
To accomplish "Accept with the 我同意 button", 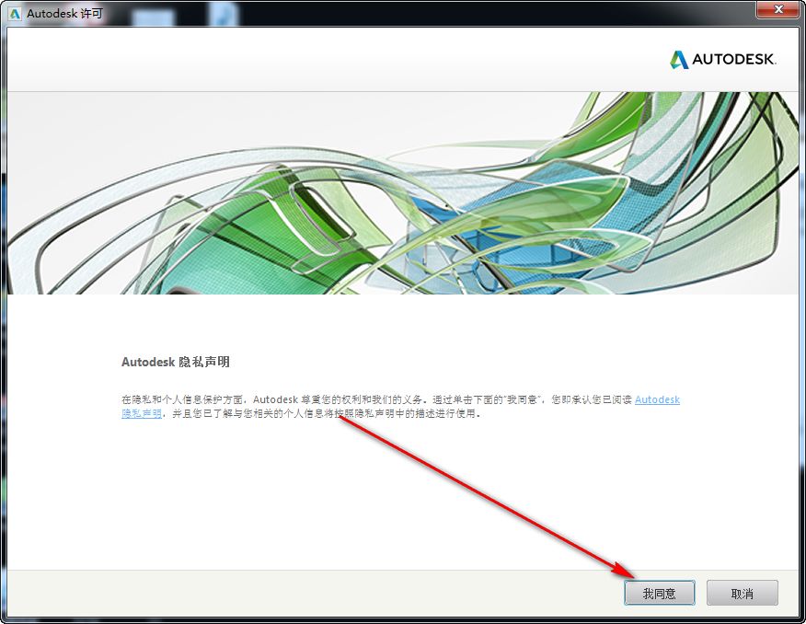I will [x=660, y=593].
